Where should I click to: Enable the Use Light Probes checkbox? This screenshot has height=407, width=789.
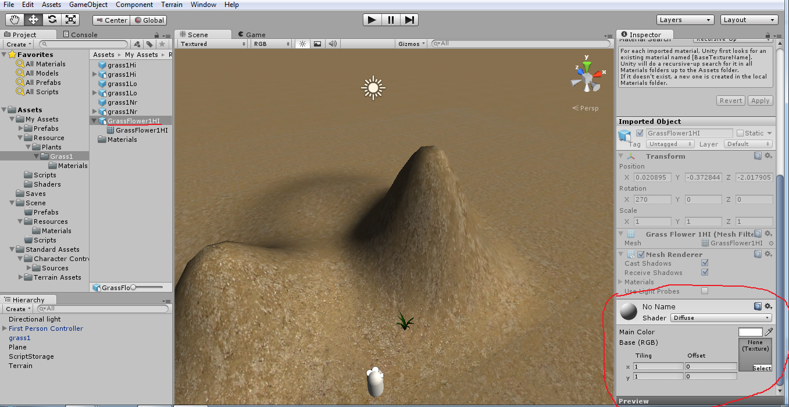pyautogui.click(x=705, y=291)
